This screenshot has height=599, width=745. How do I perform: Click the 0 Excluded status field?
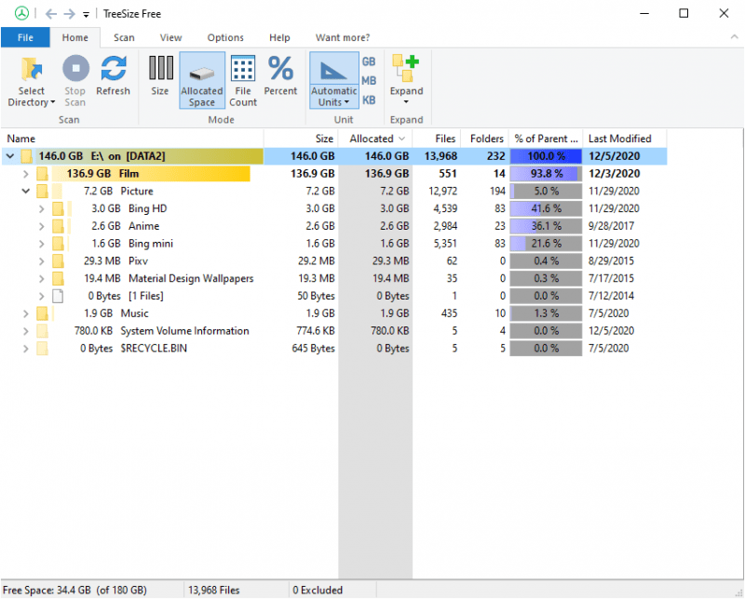click(319, 589)
